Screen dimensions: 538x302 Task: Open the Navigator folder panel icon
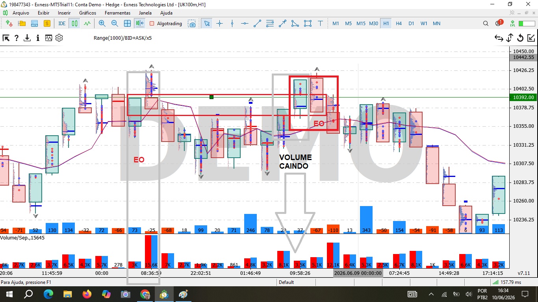tap(22, 23)
